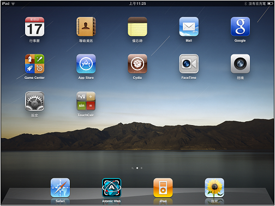Open the Photos sunflower app

coord(214,188)
